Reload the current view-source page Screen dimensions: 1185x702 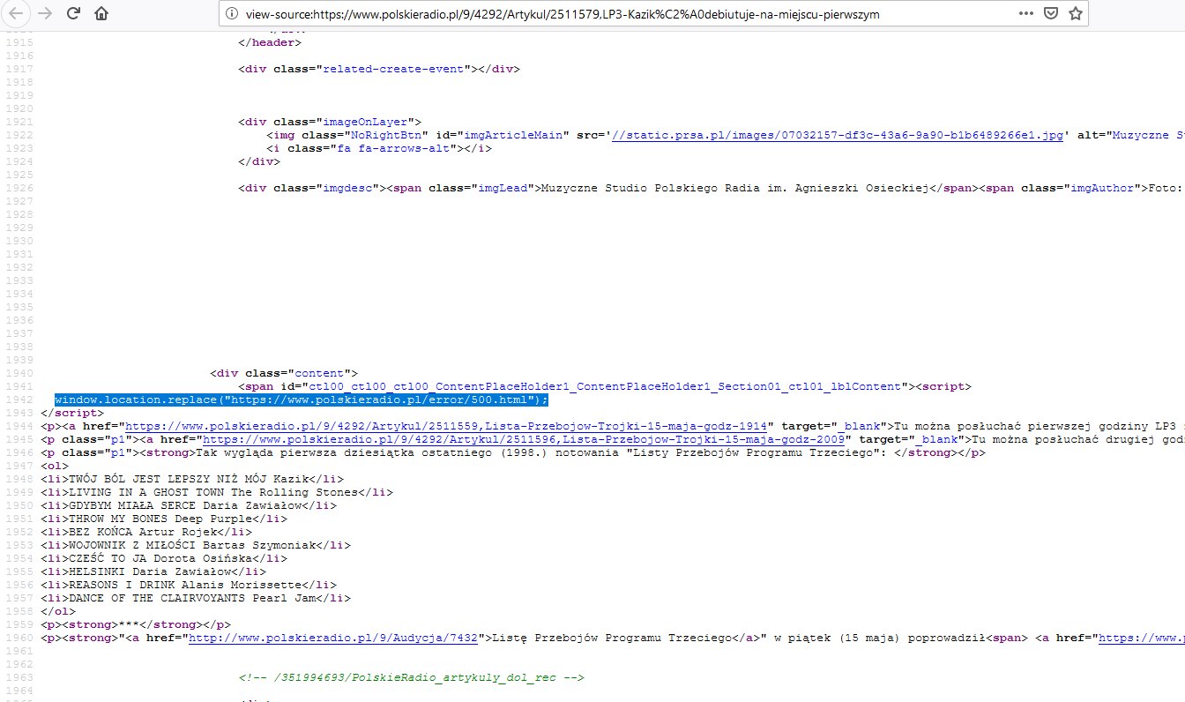point(74,14)
